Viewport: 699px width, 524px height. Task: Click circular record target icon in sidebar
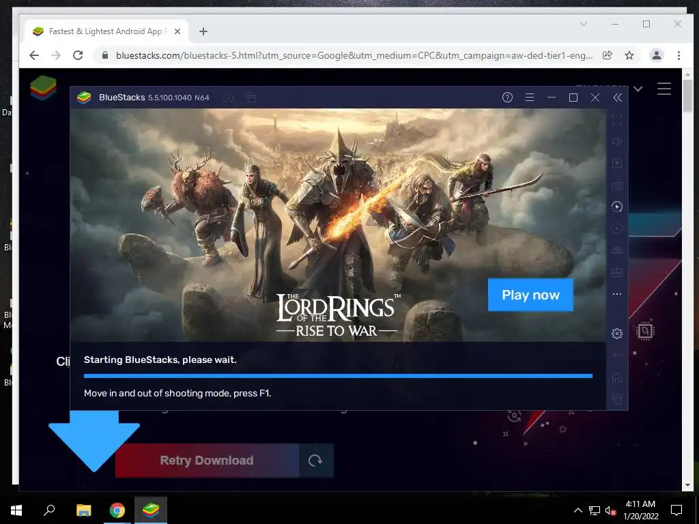617,229
